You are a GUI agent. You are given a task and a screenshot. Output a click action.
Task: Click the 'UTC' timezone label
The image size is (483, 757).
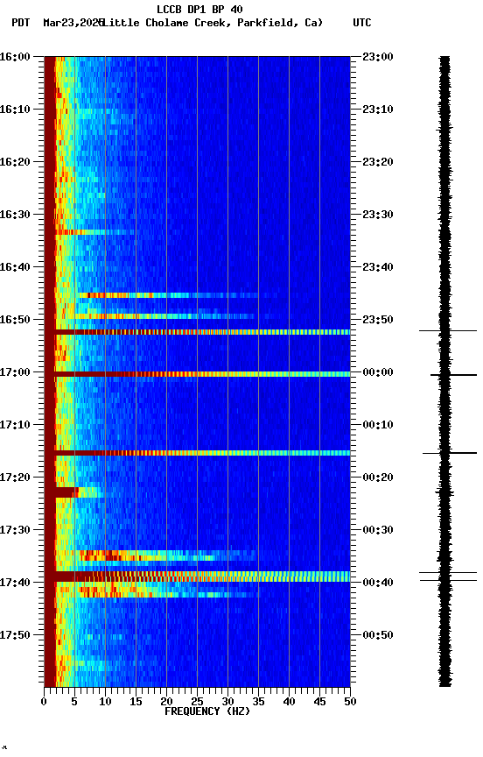tap(362, 23)
